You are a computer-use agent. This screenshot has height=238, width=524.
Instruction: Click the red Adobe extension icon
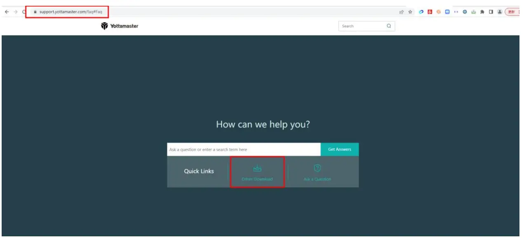[x=430, y=13]
